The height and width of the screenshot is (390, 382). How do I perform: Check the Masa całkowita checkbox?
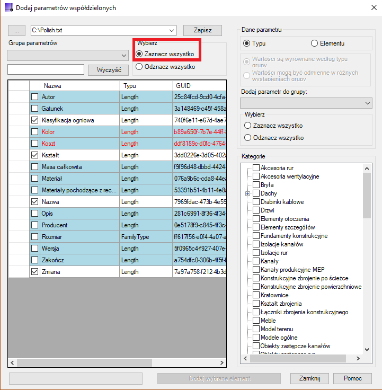[x=34, y=166]
